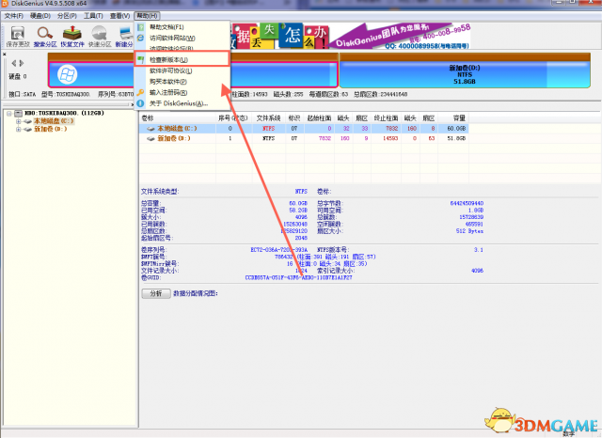This screenshot has width=602, height=438.
Task: Expand the 新加卷(D:) tree node
Action: tap(18, 130)
